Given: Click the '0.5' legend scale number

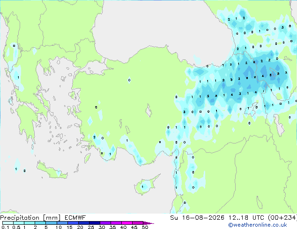Looking at the screenshot, I should pyautogui.click(x=16, y=227).
